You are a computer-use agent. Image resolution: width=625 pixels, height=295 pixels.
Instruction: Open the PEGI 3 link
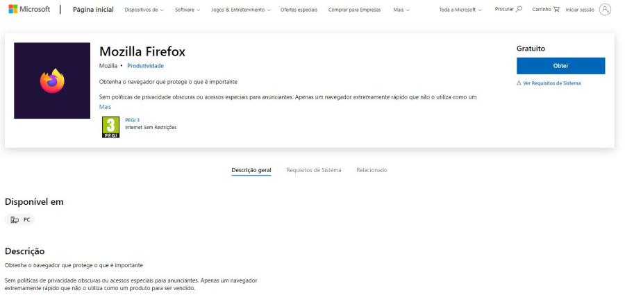133,120
